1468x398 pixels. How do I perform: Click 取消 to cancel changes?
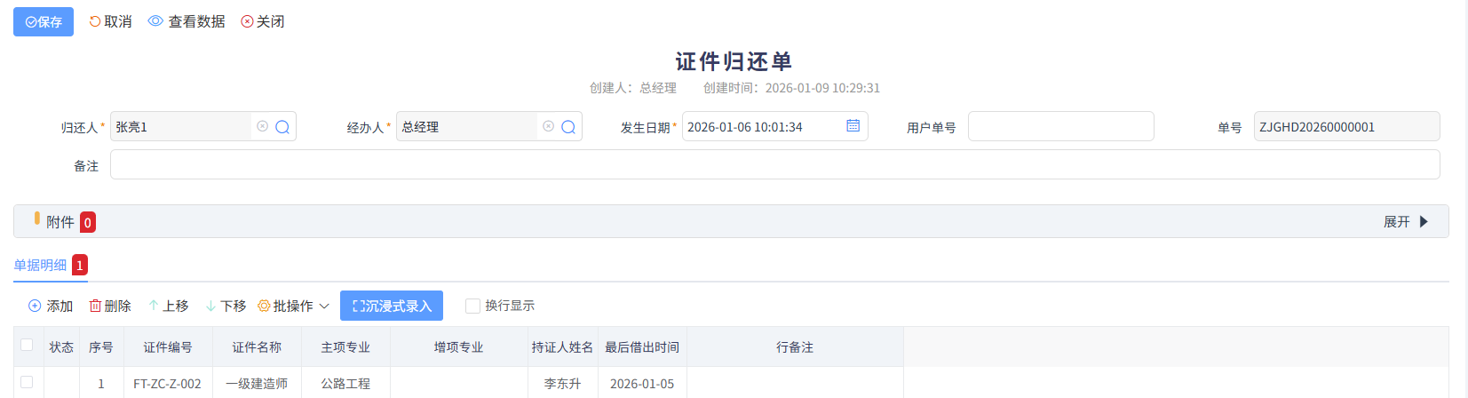(x=110, y=21)
